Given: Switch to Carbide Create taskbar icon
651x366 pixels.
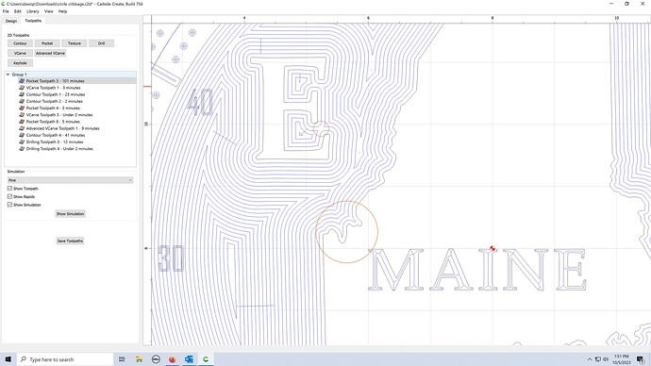Looking at the screenshot, I should click(x=206, y=359).
